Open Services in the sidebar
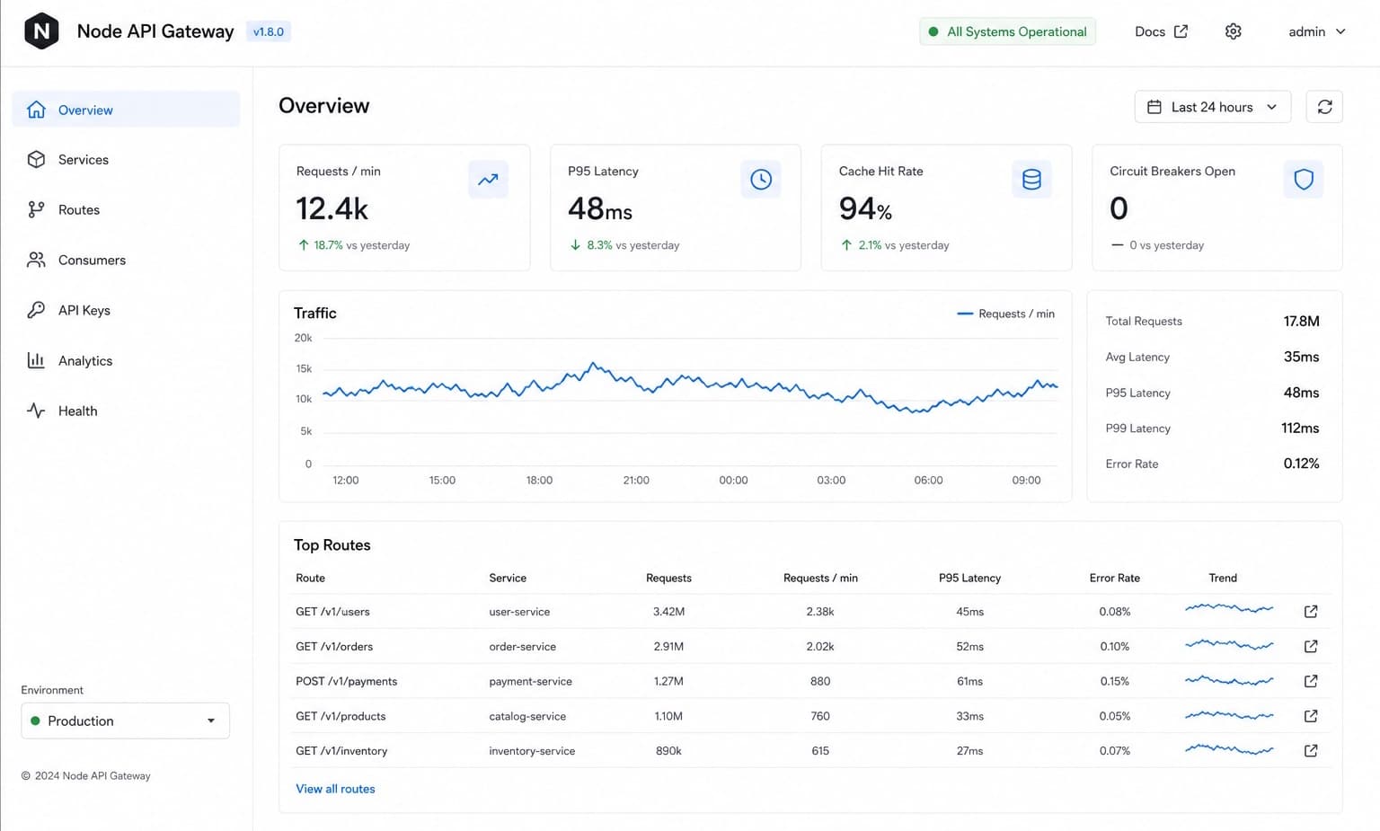 126,159
